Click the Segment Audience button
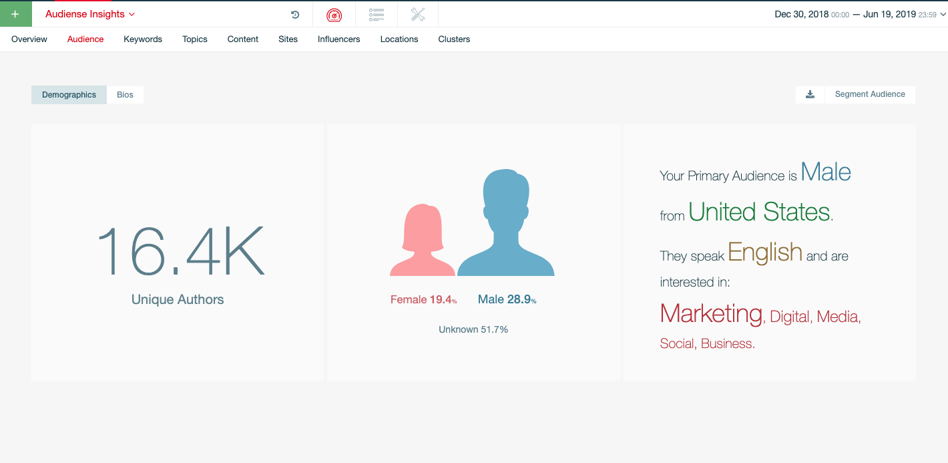Image resolution: width=948 pixels, height=463 pixels. click(870, 94)
